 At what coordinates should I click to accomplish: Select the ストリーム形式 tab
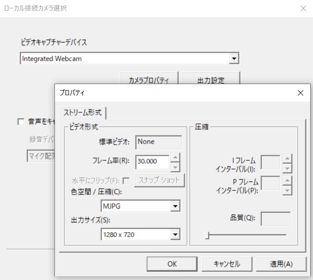click(83, 113)
